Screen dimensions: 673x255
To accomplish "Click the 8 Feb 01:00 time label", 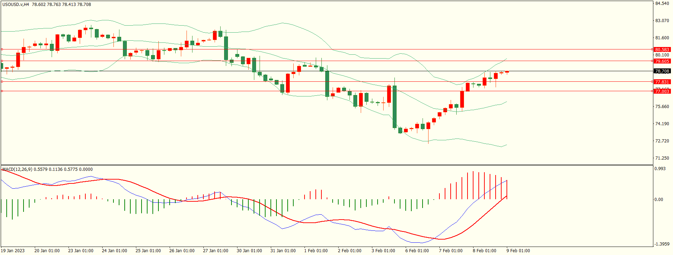I will [484, 251].
